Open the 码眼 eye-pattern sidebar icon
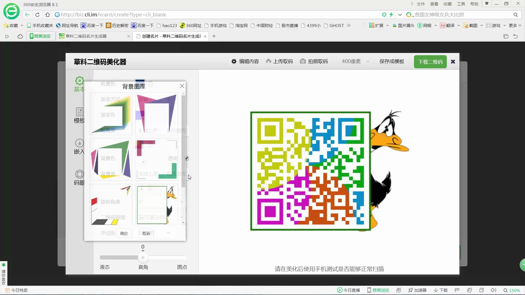This screenshot has width=525, height=295. tap(79, 178)
